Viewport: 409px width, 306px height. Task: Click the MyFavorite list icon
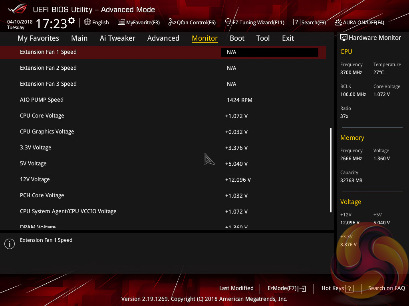(x=121, y=22)
